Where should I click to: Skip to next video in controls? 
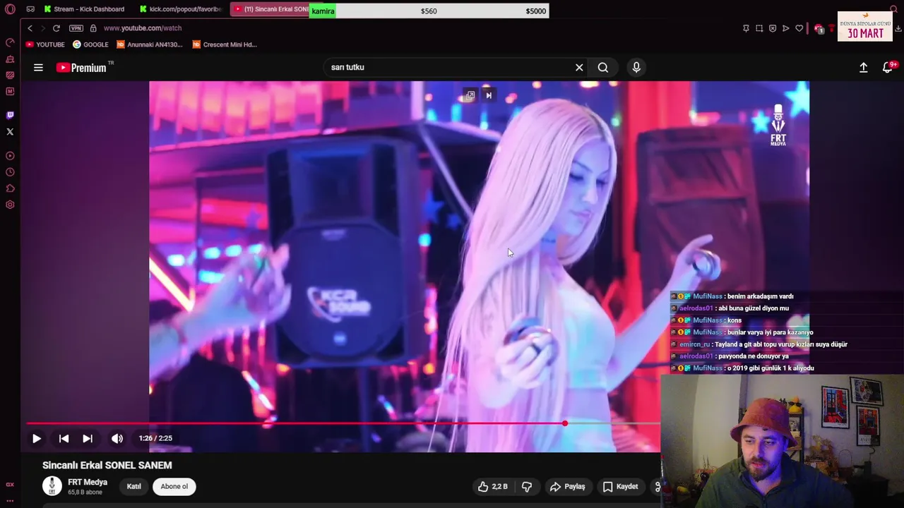[88, 438]
